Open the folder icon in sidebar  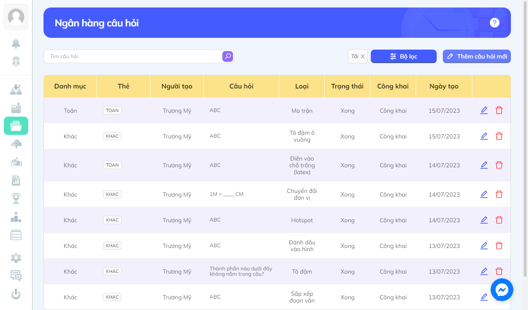click(x=16, y=108)
